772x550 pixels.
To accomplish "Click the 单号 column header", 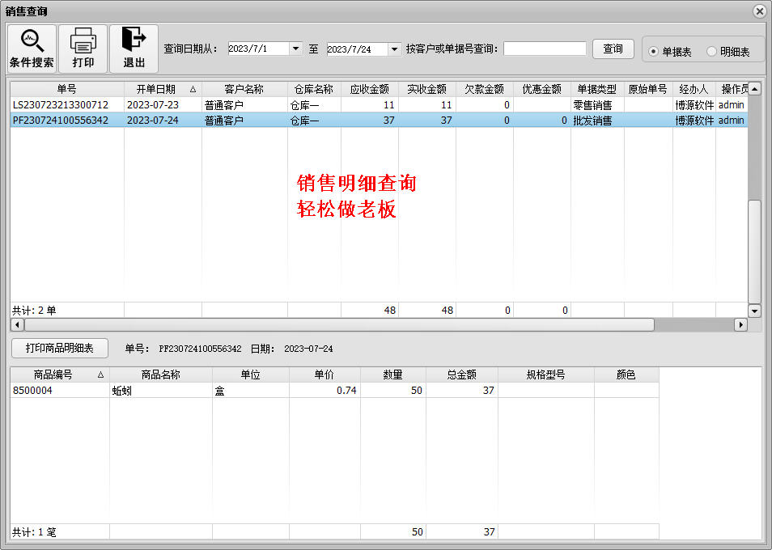I will pyautogui.click(x=66, y=89).
